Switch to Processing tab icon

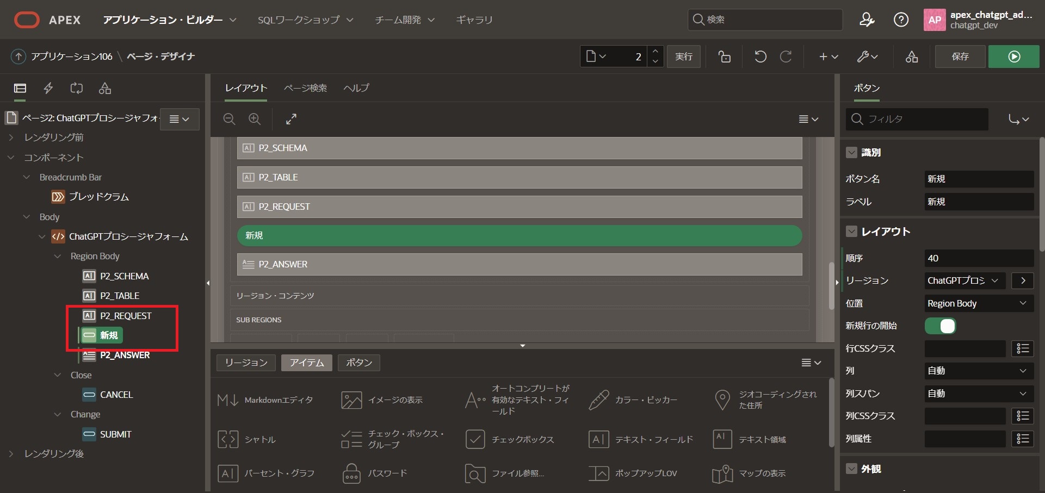(77, 88)
